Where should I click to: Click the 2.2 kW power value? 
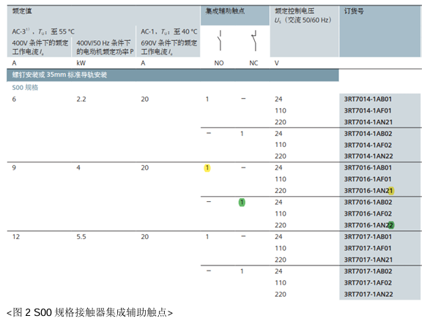pos(81,99)
